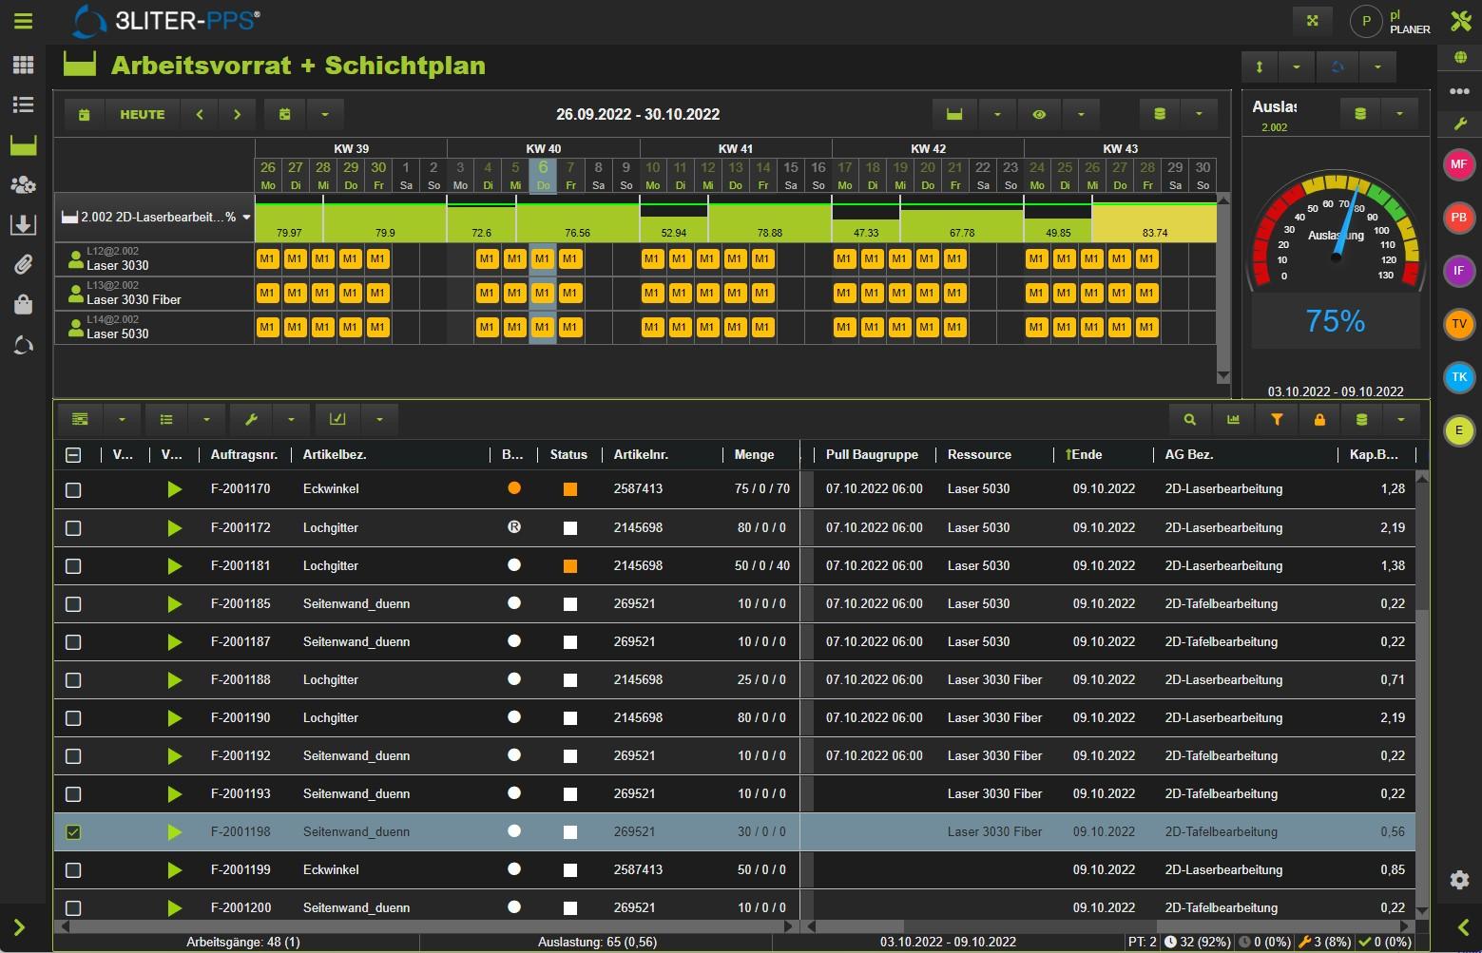Open the calendar date picker icon after arrows
The height and width of the screenshot is (953, 1482).
click(284, 114)
